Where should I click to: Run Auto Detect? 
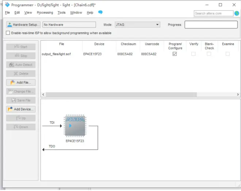click(21, 65)
